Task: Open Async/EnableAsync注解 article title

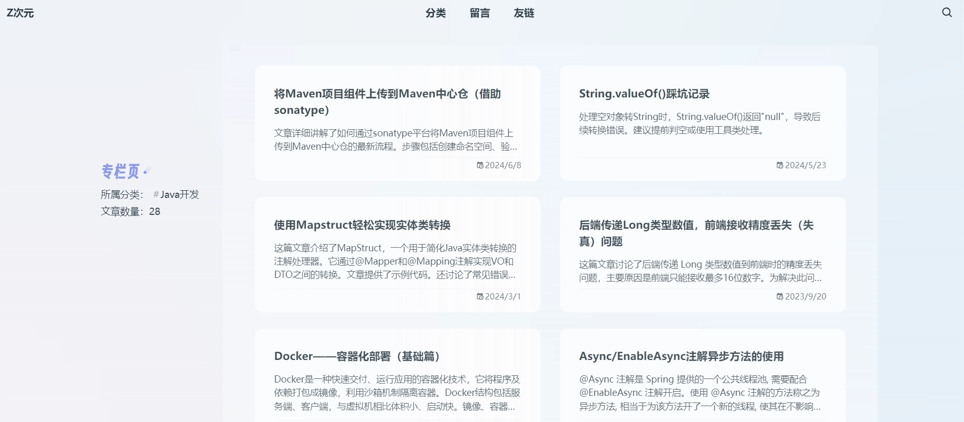Action: pyautogui.click(x=681, y=356)
